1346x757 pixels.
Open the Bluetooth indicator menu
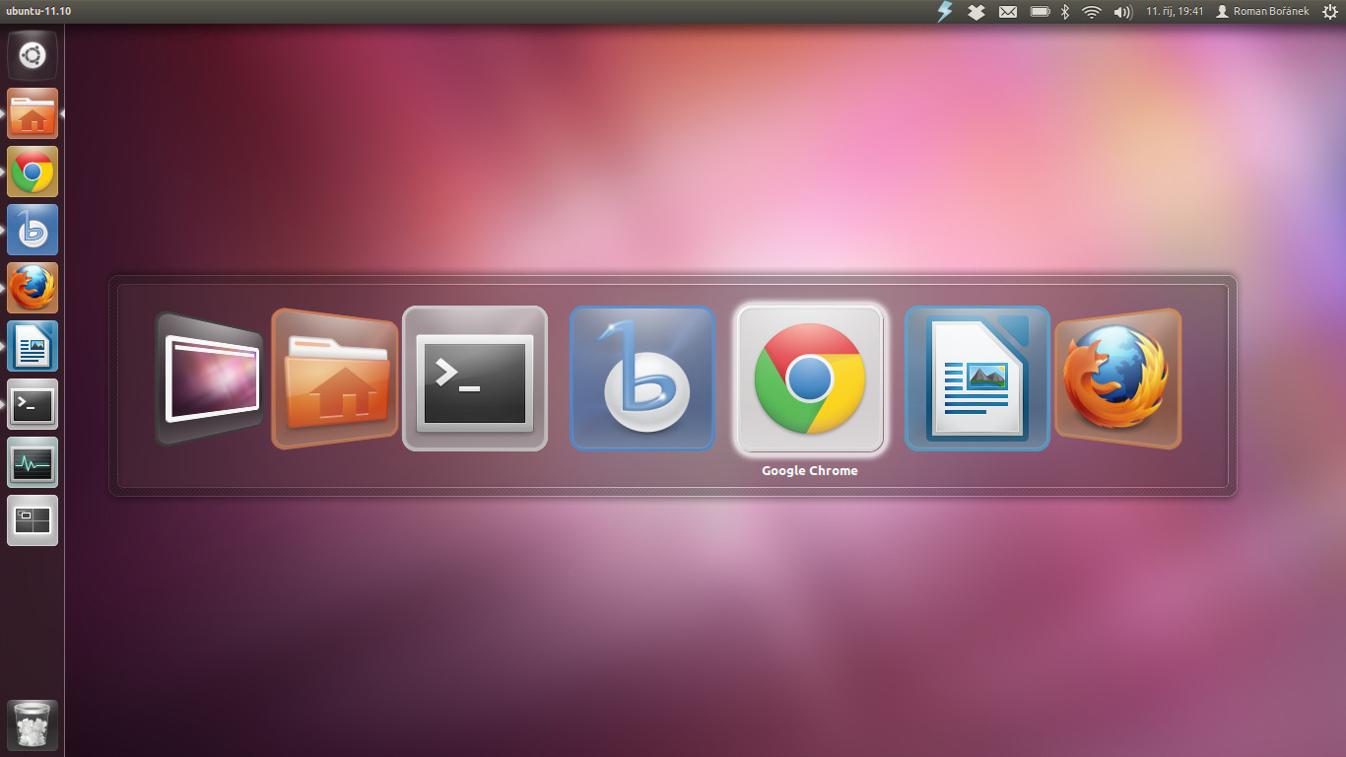tap(1065, 12)
